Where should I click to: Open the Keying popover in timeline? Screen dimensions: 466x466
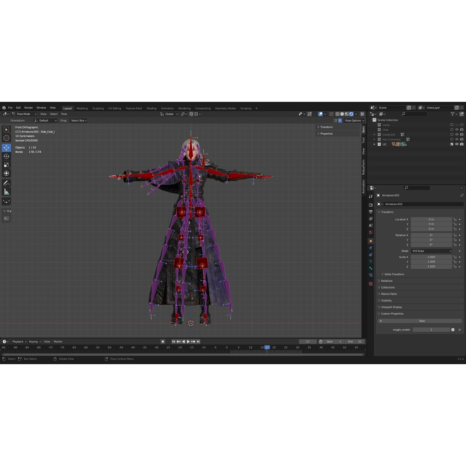35,341
